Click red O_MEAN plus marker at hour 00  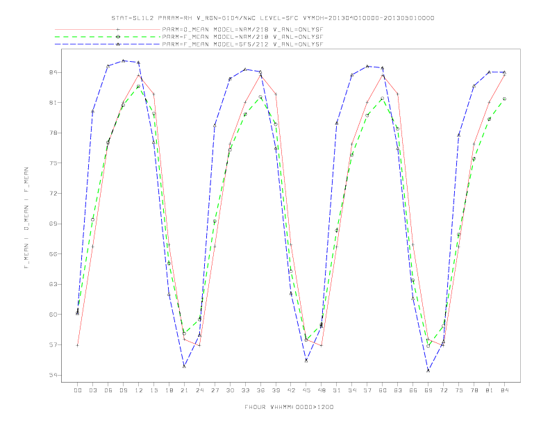[x=78, y=345]
